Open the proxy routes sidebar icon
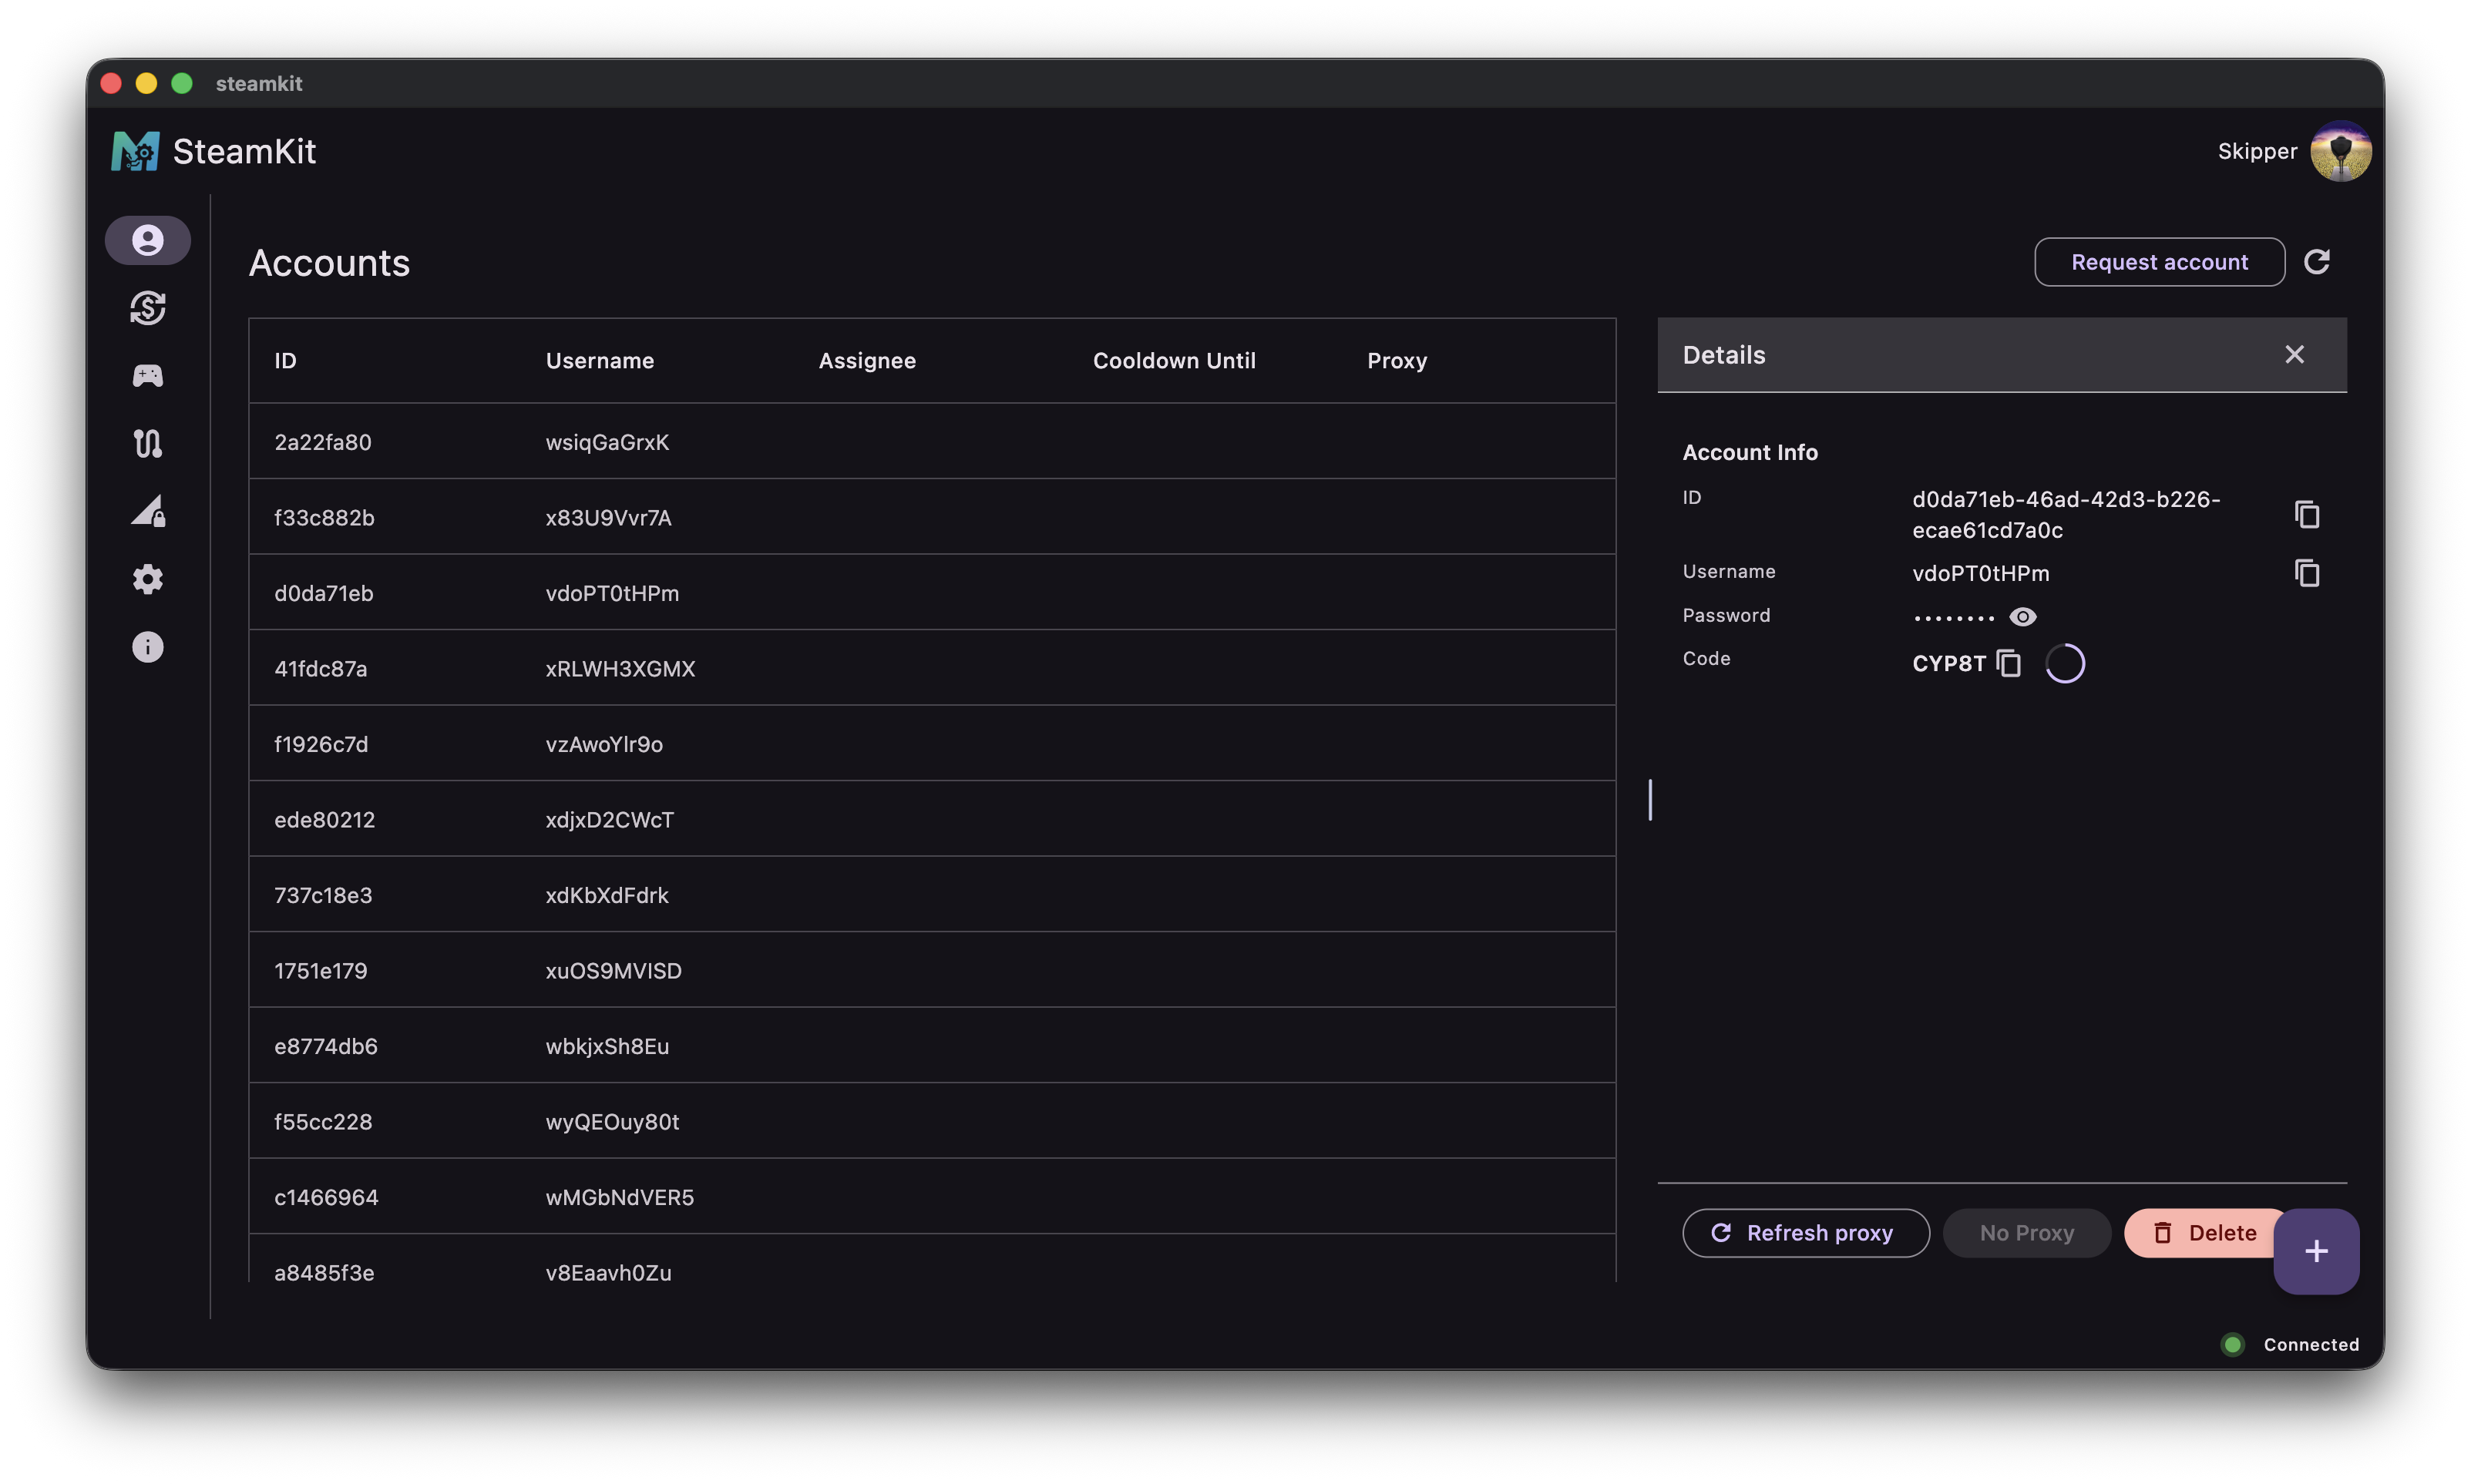Image resolution: width=2471 pixels, height=1484 pixels. click(x=148, y=443)
